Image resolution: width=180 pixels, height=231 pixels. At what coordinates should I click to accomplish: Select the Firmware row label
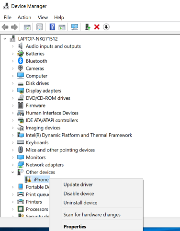(x=35, y=105)
